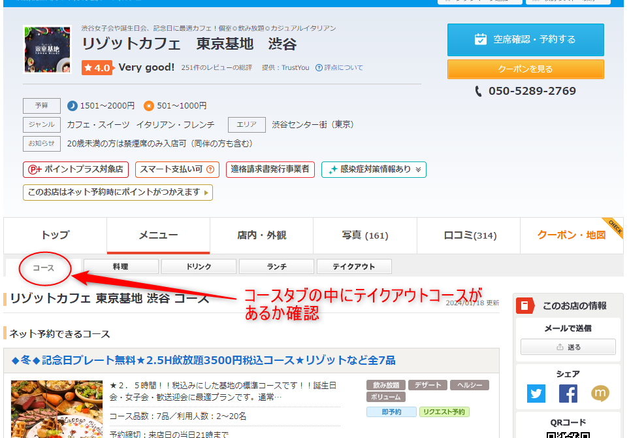Click the calendar icon on the reservation button
This screenshot has width=629, height=438.
(481, 39)
